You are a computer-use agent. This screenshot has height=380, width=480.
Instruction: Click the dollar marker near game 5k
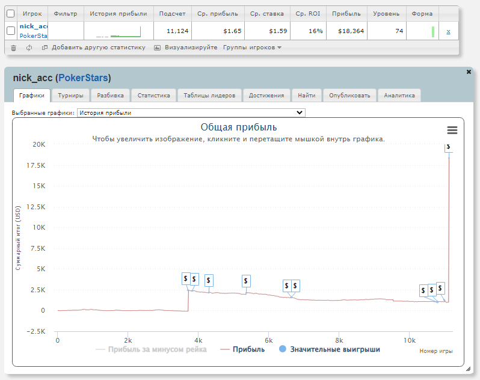246,281
